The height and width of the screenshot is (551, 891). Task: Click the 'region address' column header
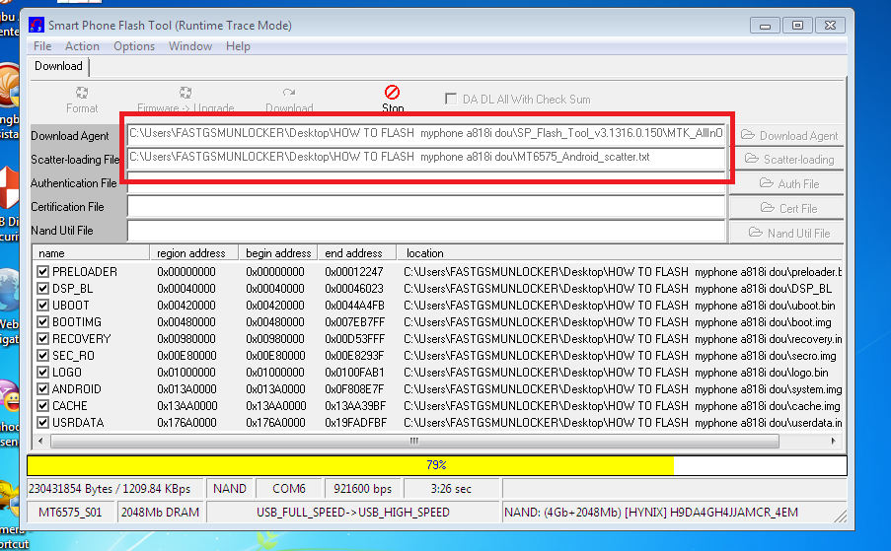193,253
